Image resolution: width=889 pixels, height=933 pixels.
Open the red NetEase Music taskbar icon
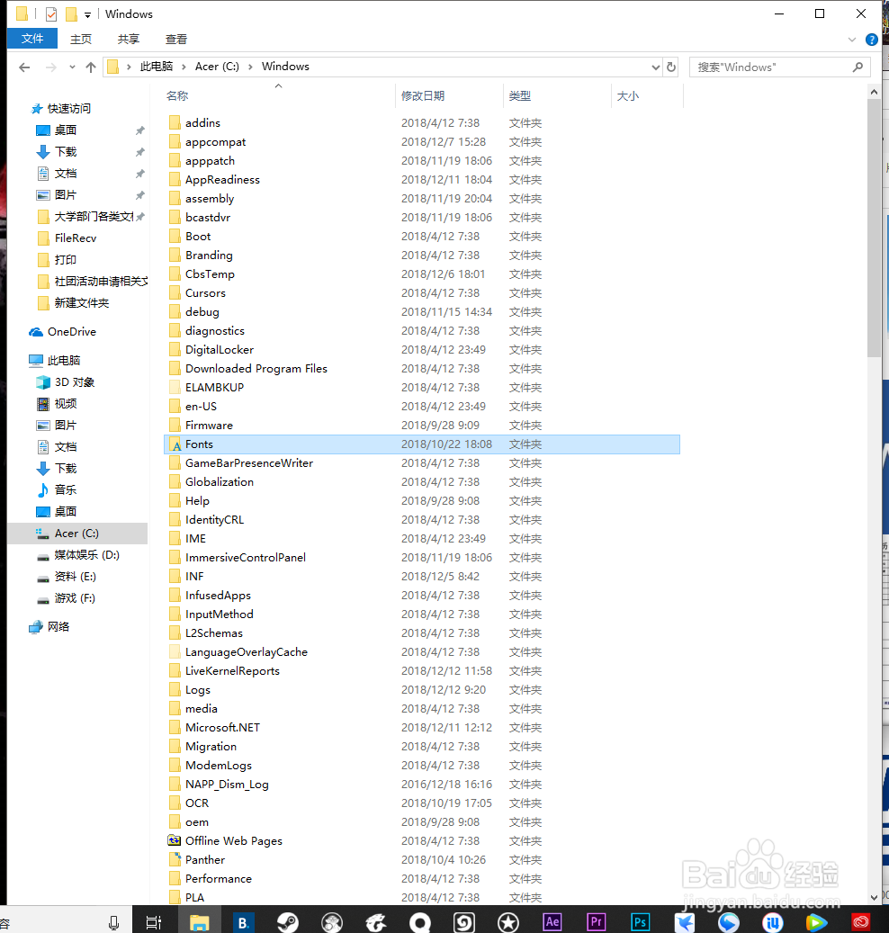[860, 922]
